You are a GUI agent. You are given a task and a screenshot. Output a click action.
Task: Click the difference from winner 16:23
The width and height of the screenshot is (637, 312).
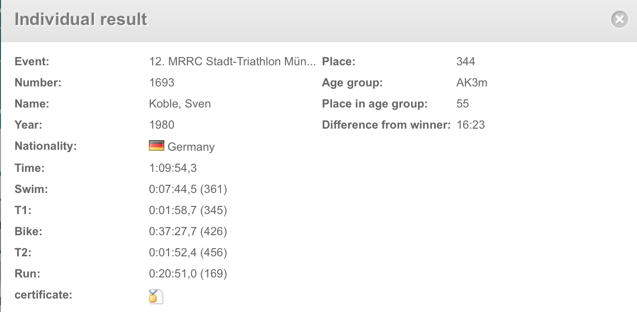coord(471,125)
